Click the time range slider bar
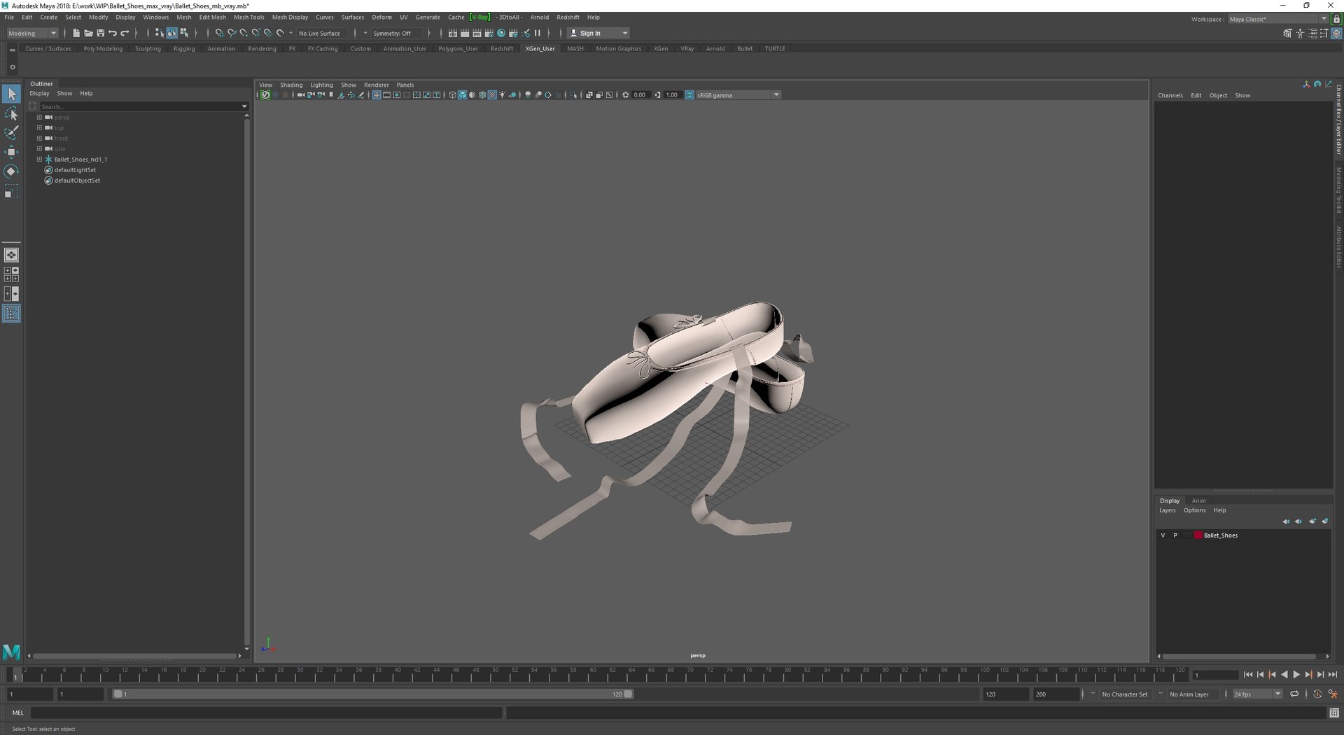 coord(372,694)
